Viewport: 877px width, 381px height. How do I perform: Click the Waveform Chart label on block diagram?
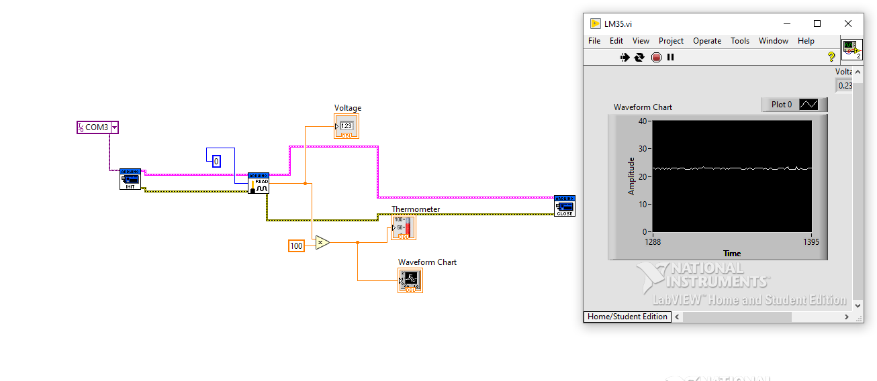point(427,262)
